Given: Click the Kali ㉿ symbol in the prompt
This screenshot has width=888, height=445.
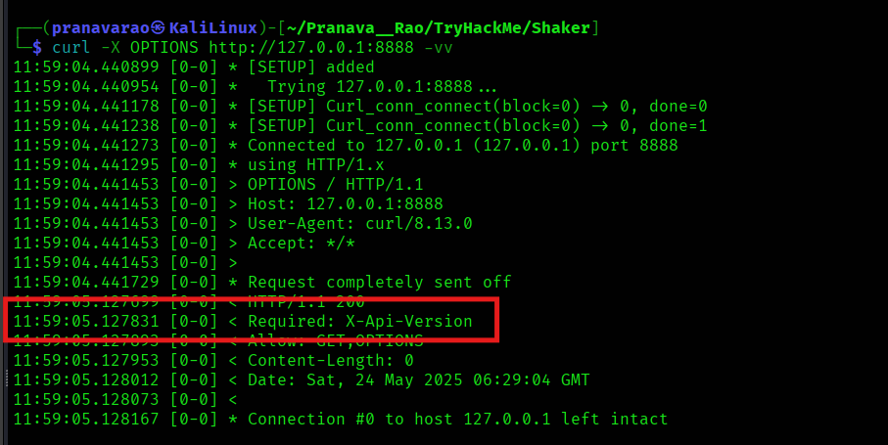Looking at the screenshot, I should [158, 27].
